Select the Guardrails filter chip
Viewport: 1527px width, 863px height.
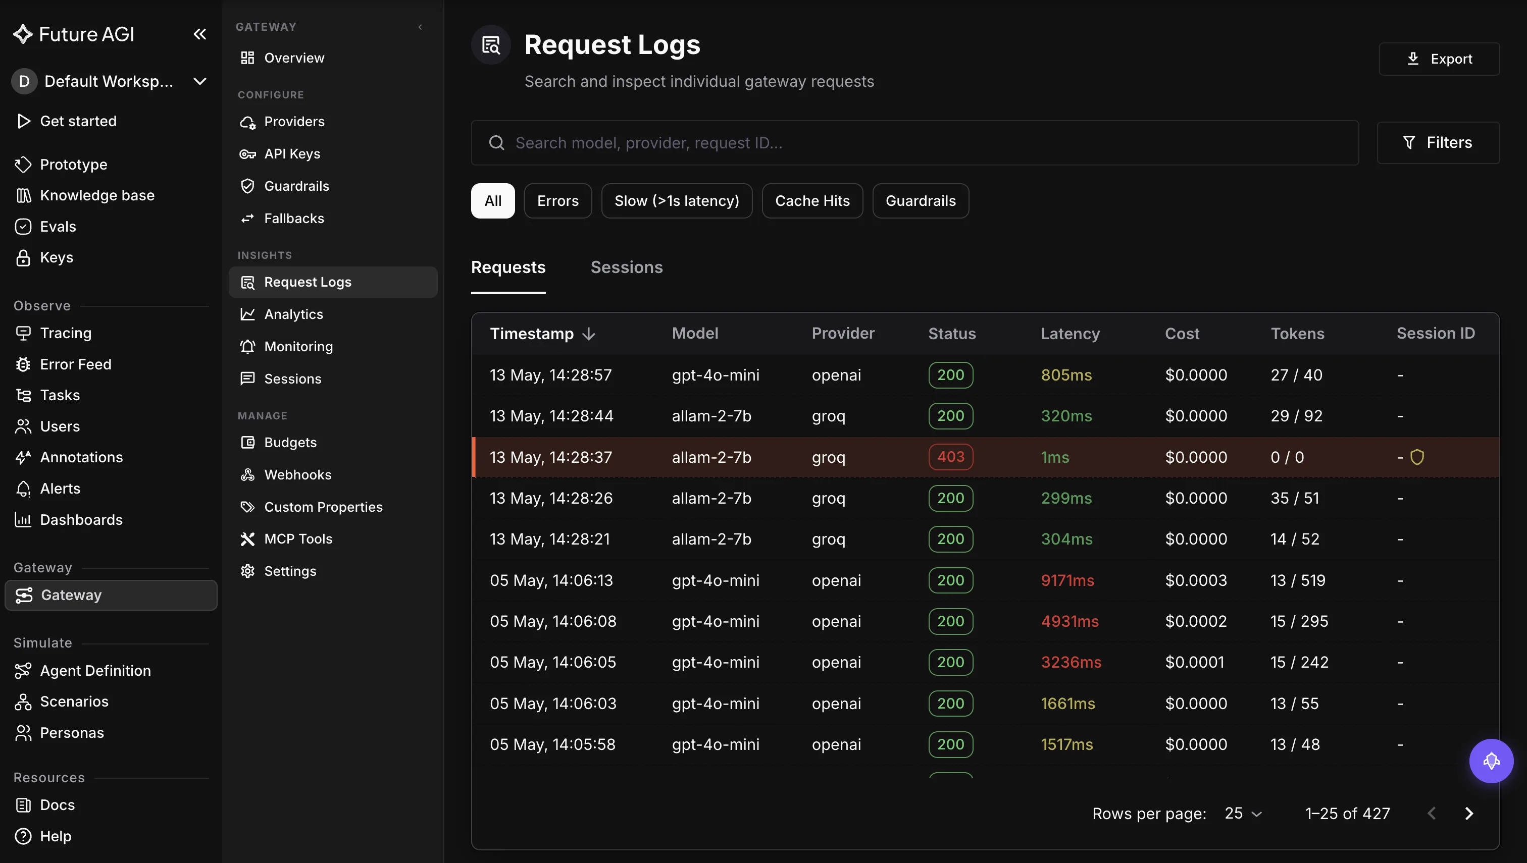click(921, 201)
